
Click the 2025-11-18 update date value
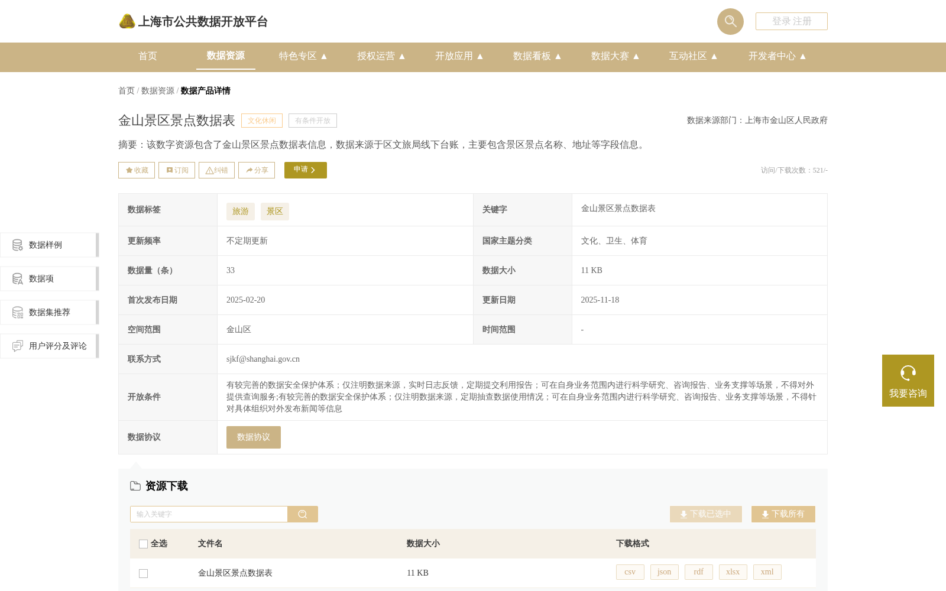click(600, 300)
